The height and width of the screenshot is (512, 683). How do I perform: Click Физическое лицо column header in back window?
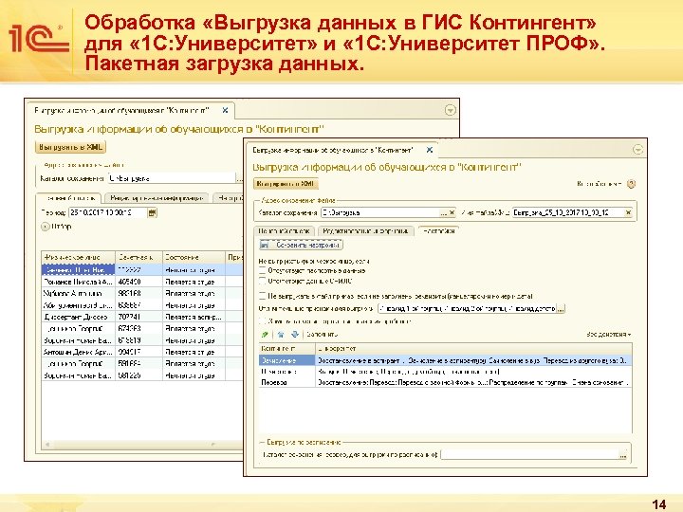coord(79,257)
